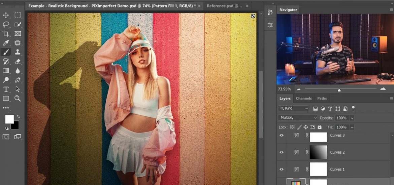Select the PiXimperfect Demo.psd document tab
The image size is (394, 185).
(x=112, y=6)
